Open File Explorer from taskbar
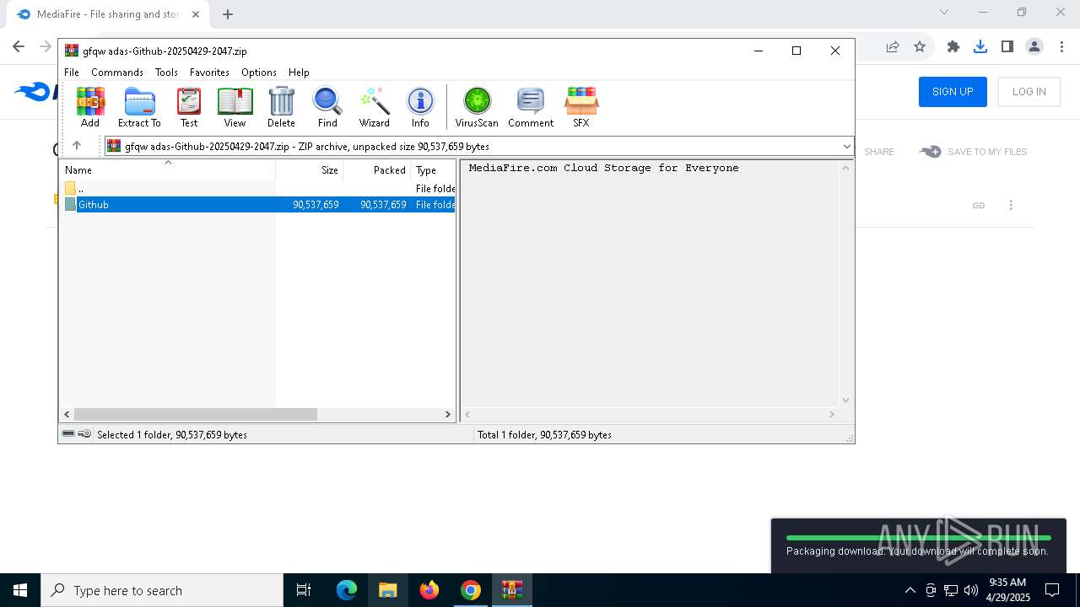 tap(388, 590)
